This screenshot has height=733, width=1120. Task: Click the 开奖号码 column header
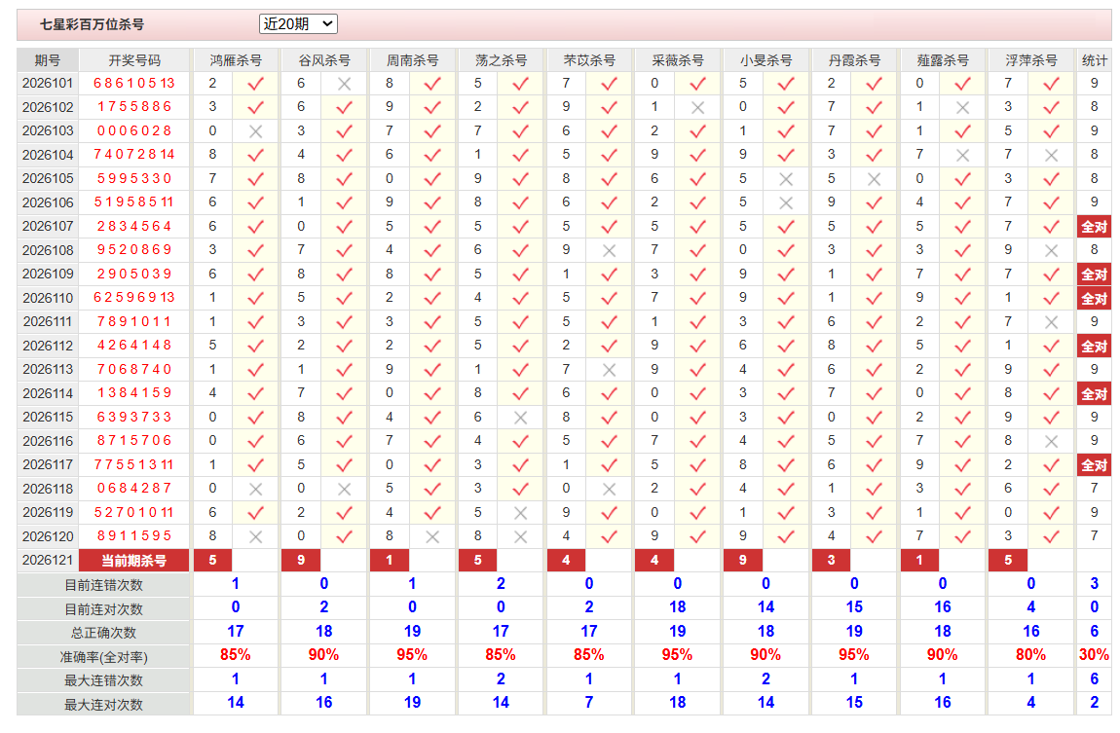tap(134, 60)
